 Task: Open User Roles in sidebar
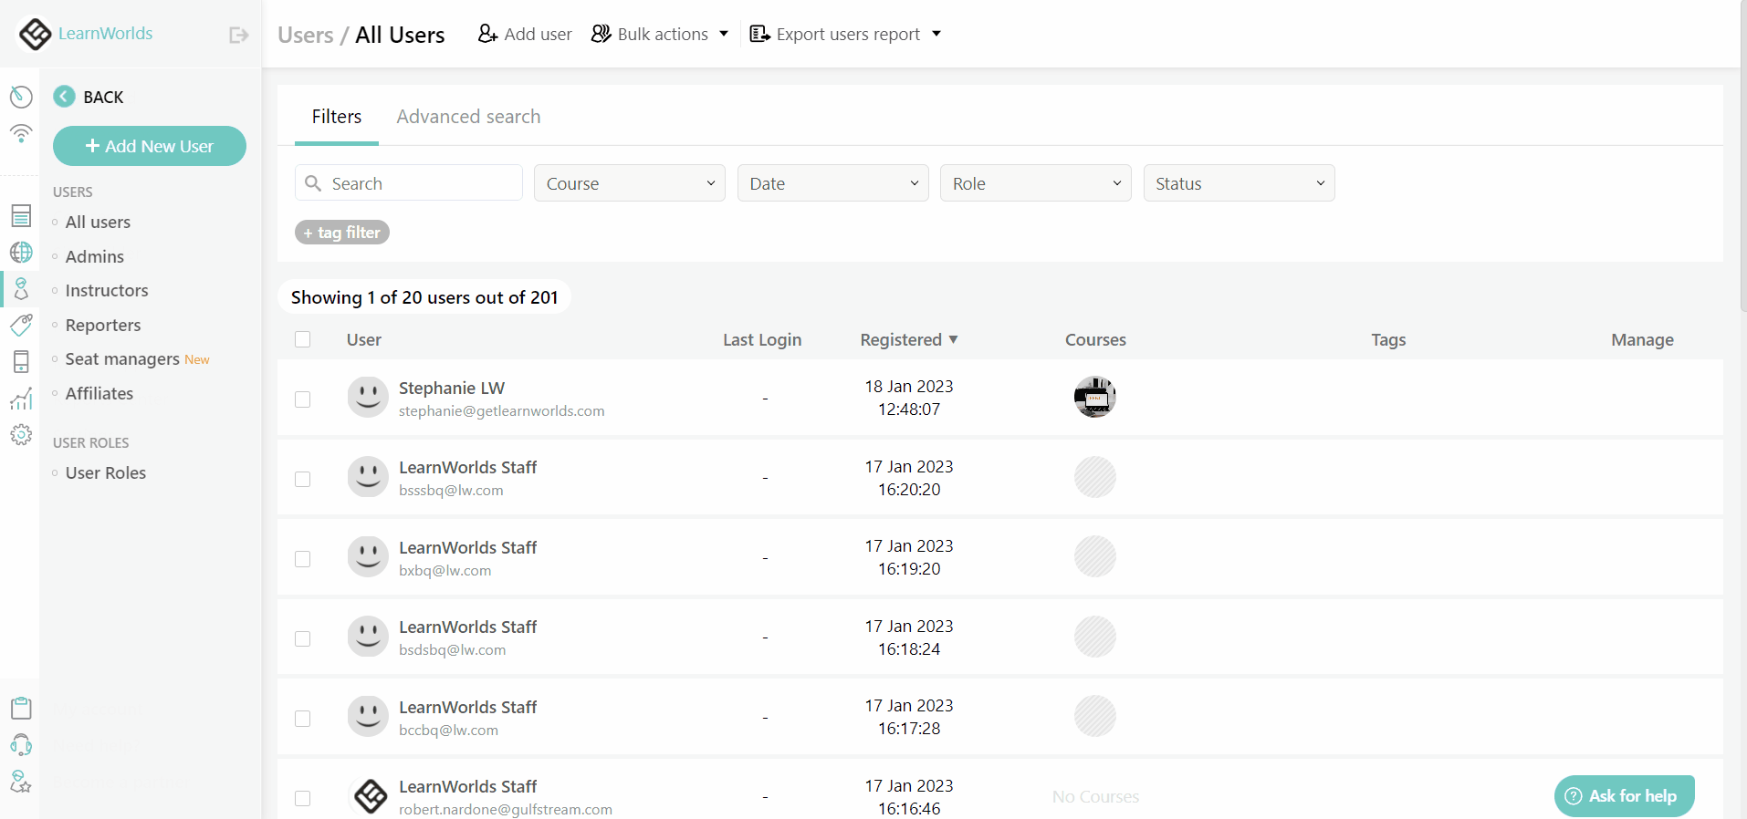[106, 472]
